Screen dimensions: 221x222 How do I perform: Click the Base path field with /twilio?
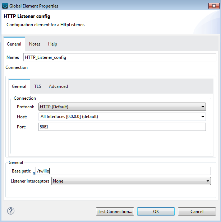click(x=123, y=171)
